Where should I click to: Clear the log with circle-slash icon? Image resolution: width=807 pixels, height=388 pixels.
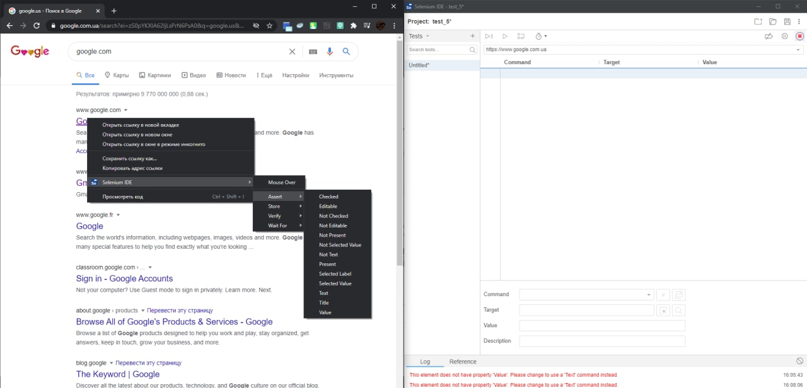pos(799,361)
